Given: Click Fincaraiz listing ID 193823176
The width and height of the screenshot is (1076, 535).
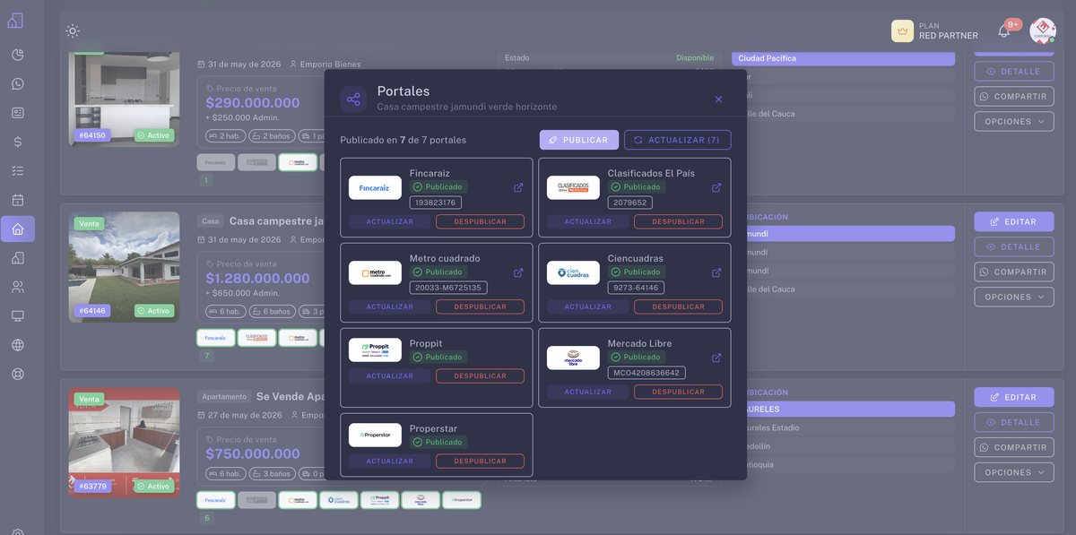Looking at the screenshot, I should click(436, 203).
